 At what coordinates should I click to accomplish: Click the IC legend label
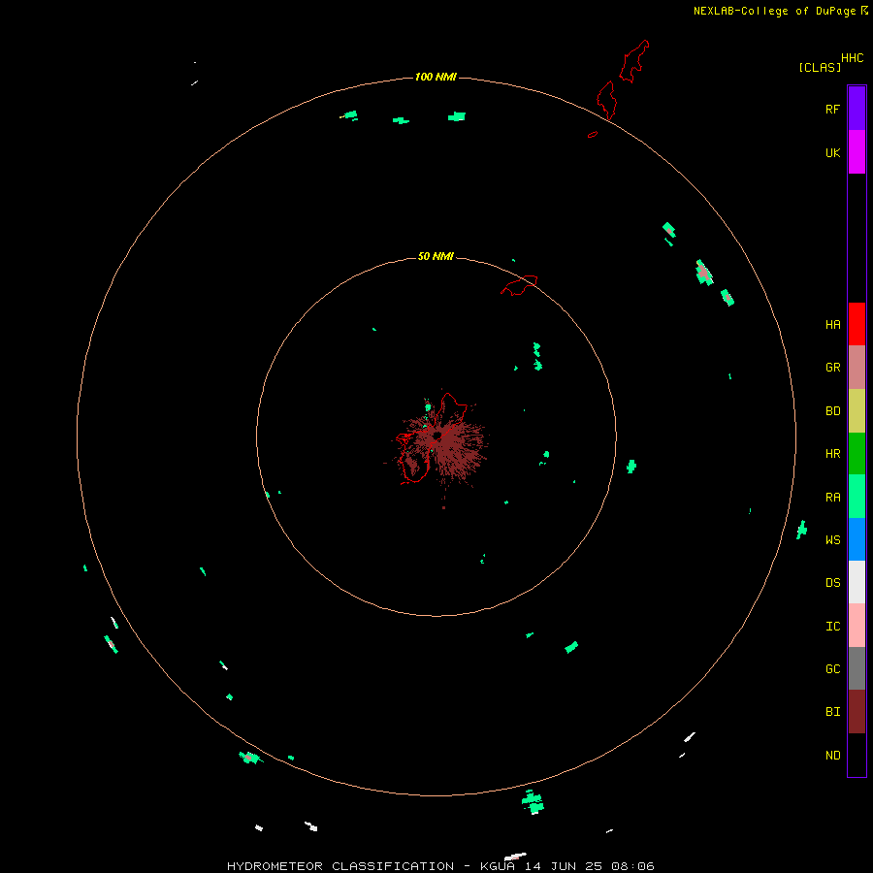click(x=832, y=627)
